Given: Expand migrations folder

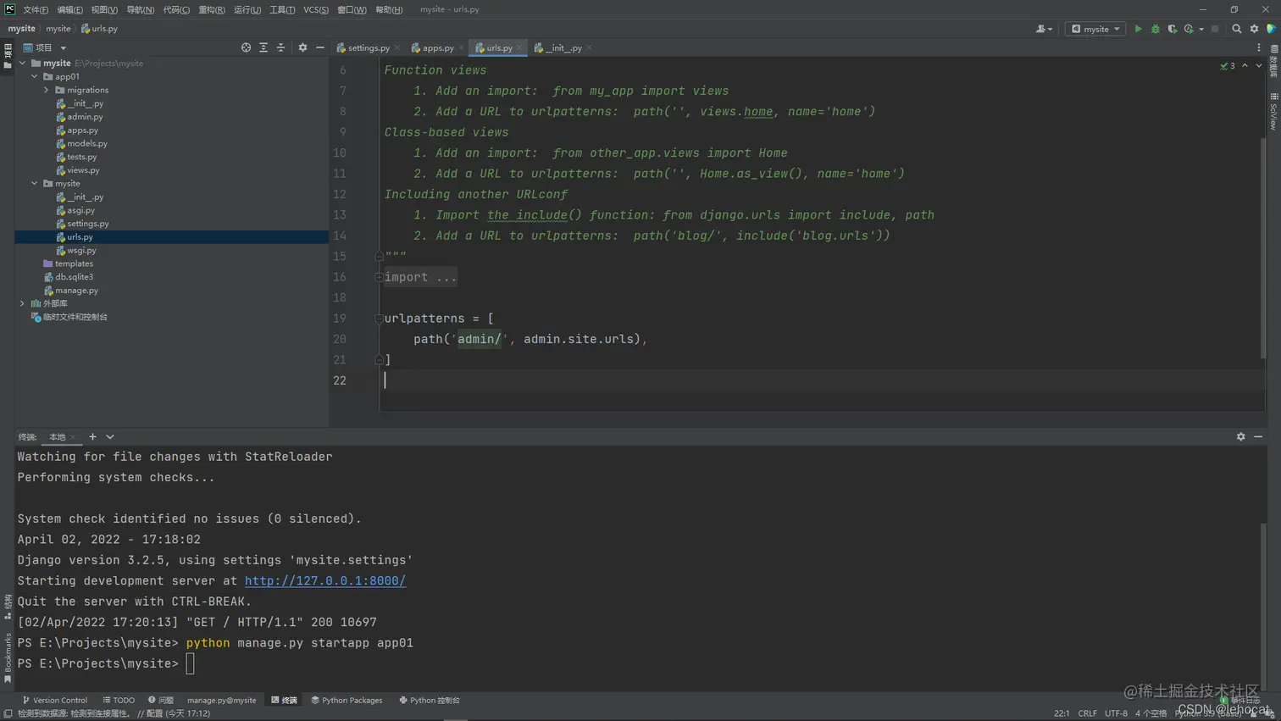Looking at the screenshot, I should point(47,90).
